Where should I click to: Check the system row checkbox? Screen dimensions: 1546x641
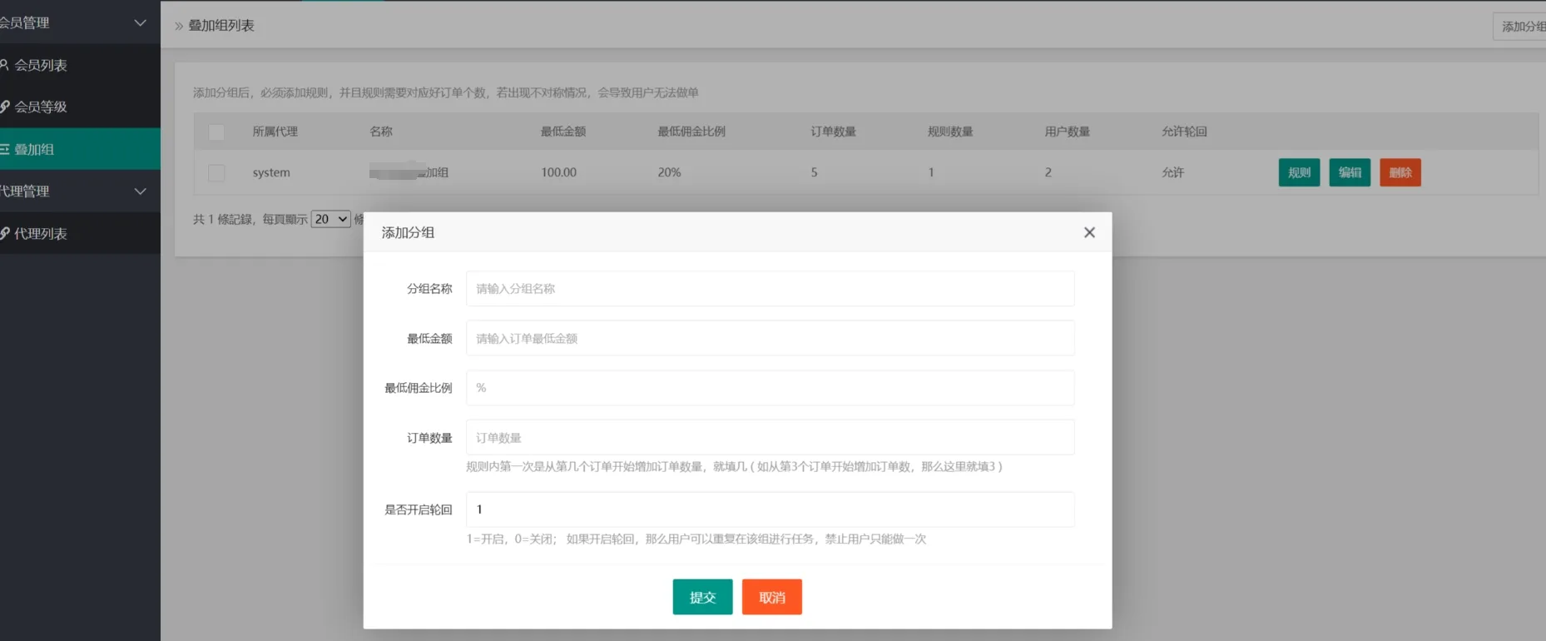click(x=216, y=172)
